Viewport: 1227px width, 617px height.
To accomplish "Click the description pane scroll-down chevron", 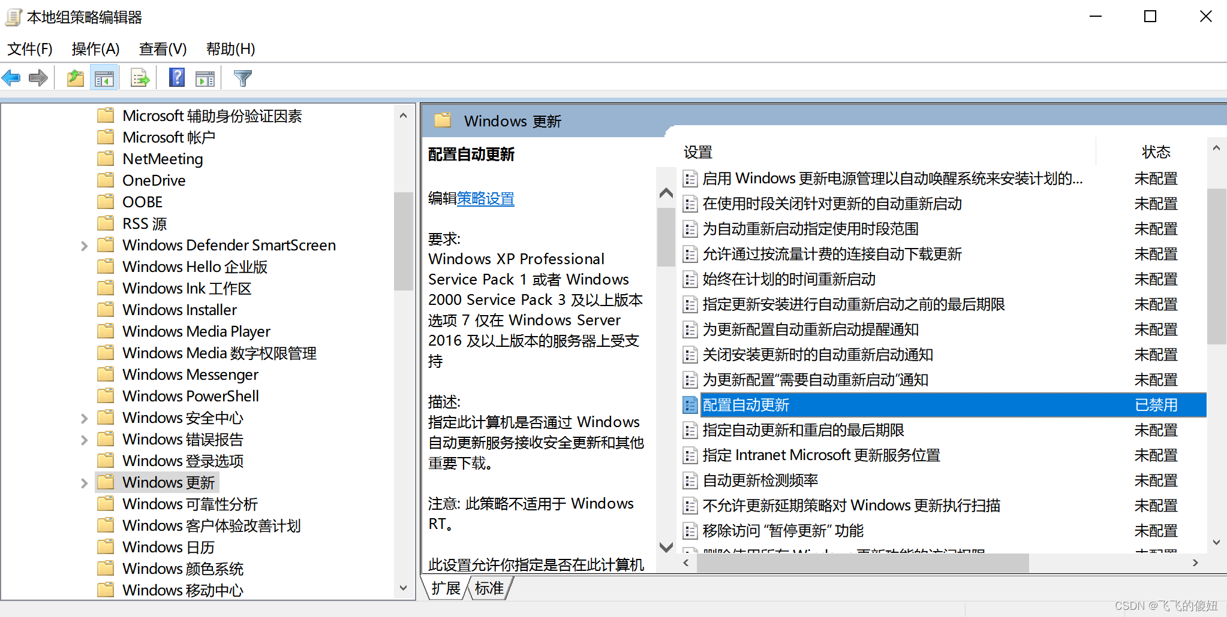I will tap(666, 547).
